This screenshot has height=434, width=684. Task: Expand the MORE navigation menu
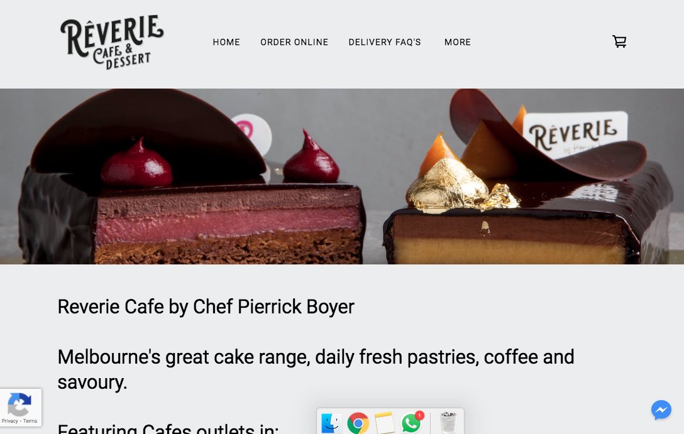458,42
